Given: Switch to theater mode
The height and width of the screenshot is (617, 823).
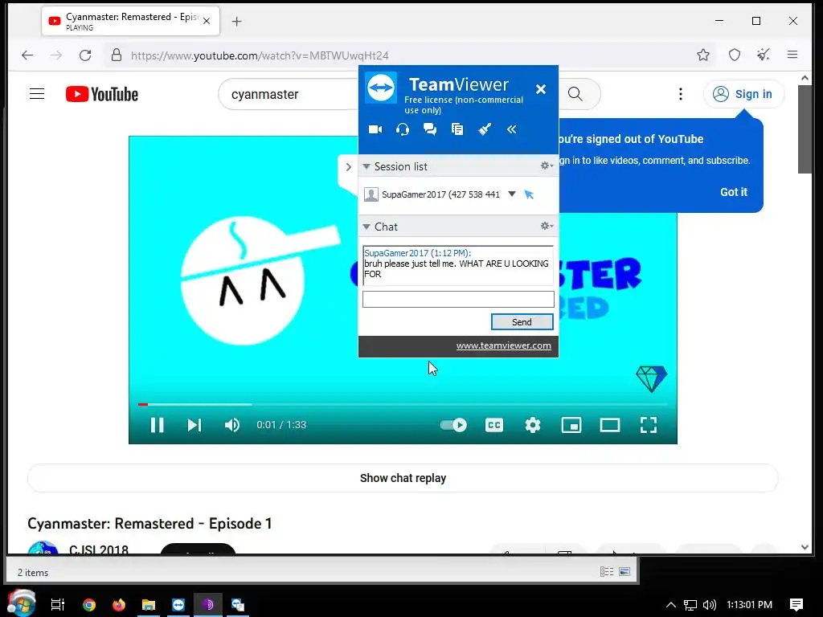Looking at the screenshot, I should (x=610, y=425).
